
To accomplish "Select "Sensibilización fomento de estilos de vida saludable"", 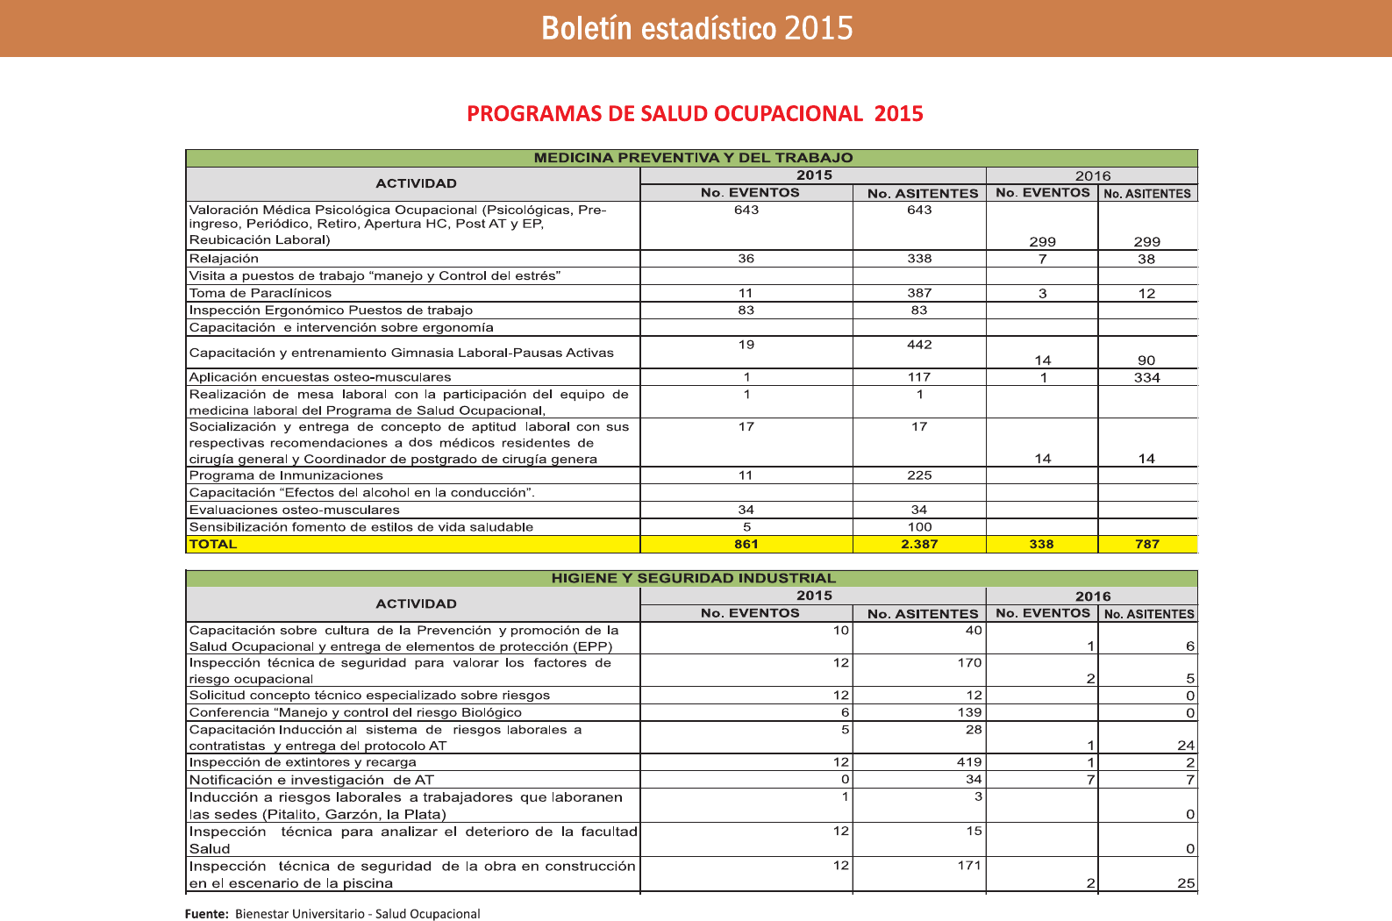I will (x=361, y=527).
